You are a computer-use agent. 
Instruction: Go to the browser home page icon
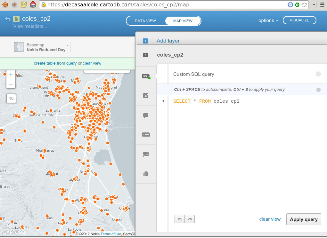(x=33, y=4)
